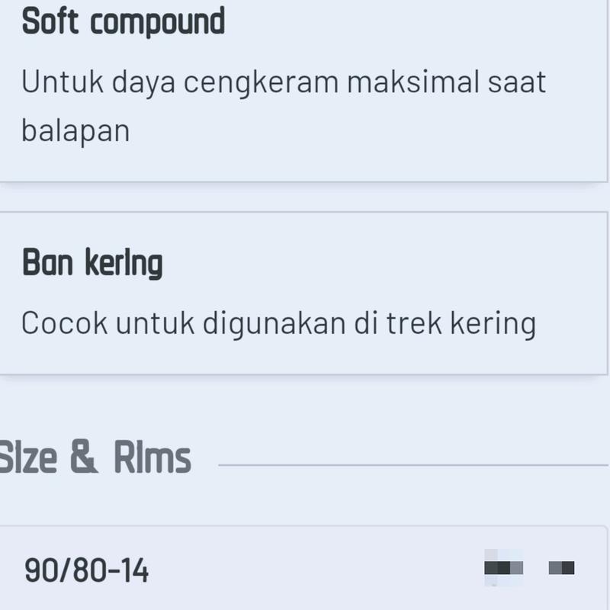Click the Soft compound heading
Screen dimensions: 610x610
(124, 21)
